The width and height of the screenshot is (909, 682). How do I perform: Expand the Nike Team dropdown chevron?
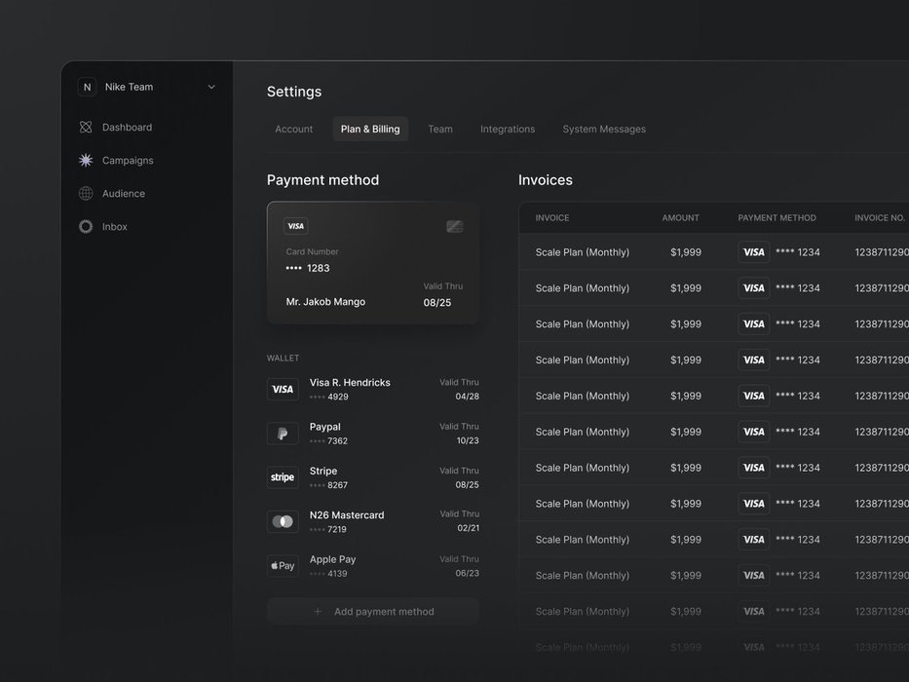coord(211,88)
